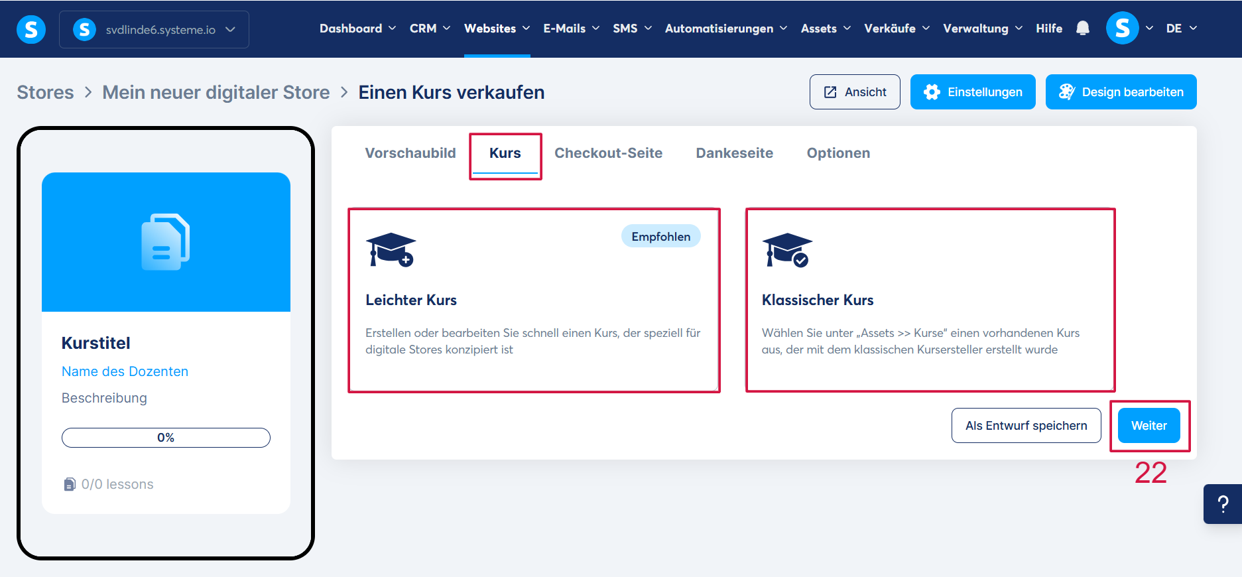Screen dimensions: 1242x577
Task: Open the Websites menu
Action: [x=497, y=29]
